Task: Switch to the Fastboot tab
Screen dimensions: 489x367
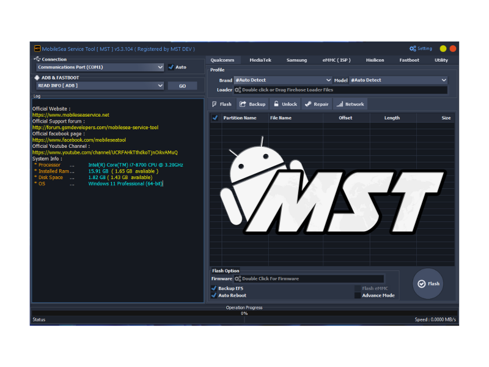Action: tap(409, 60)
